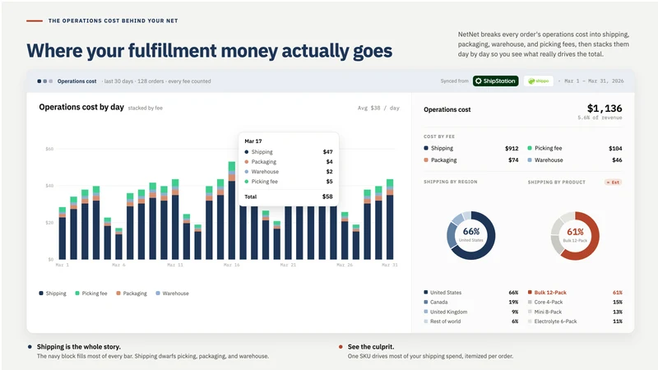The height and width of the screenshot is (370, 658).
Task: Click the Packaging $74 cost row
Action: tap(470, 160)
